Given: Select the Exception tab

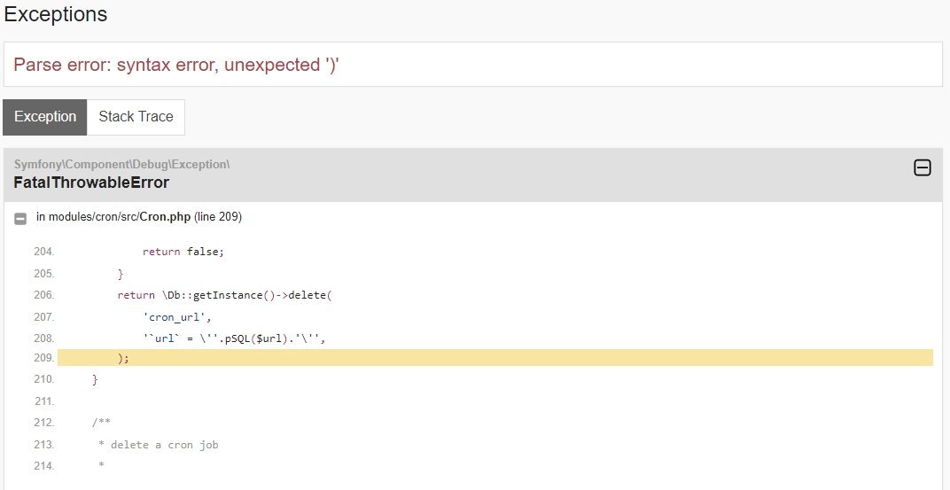Looking at the screenshot, I should [45, 117].
